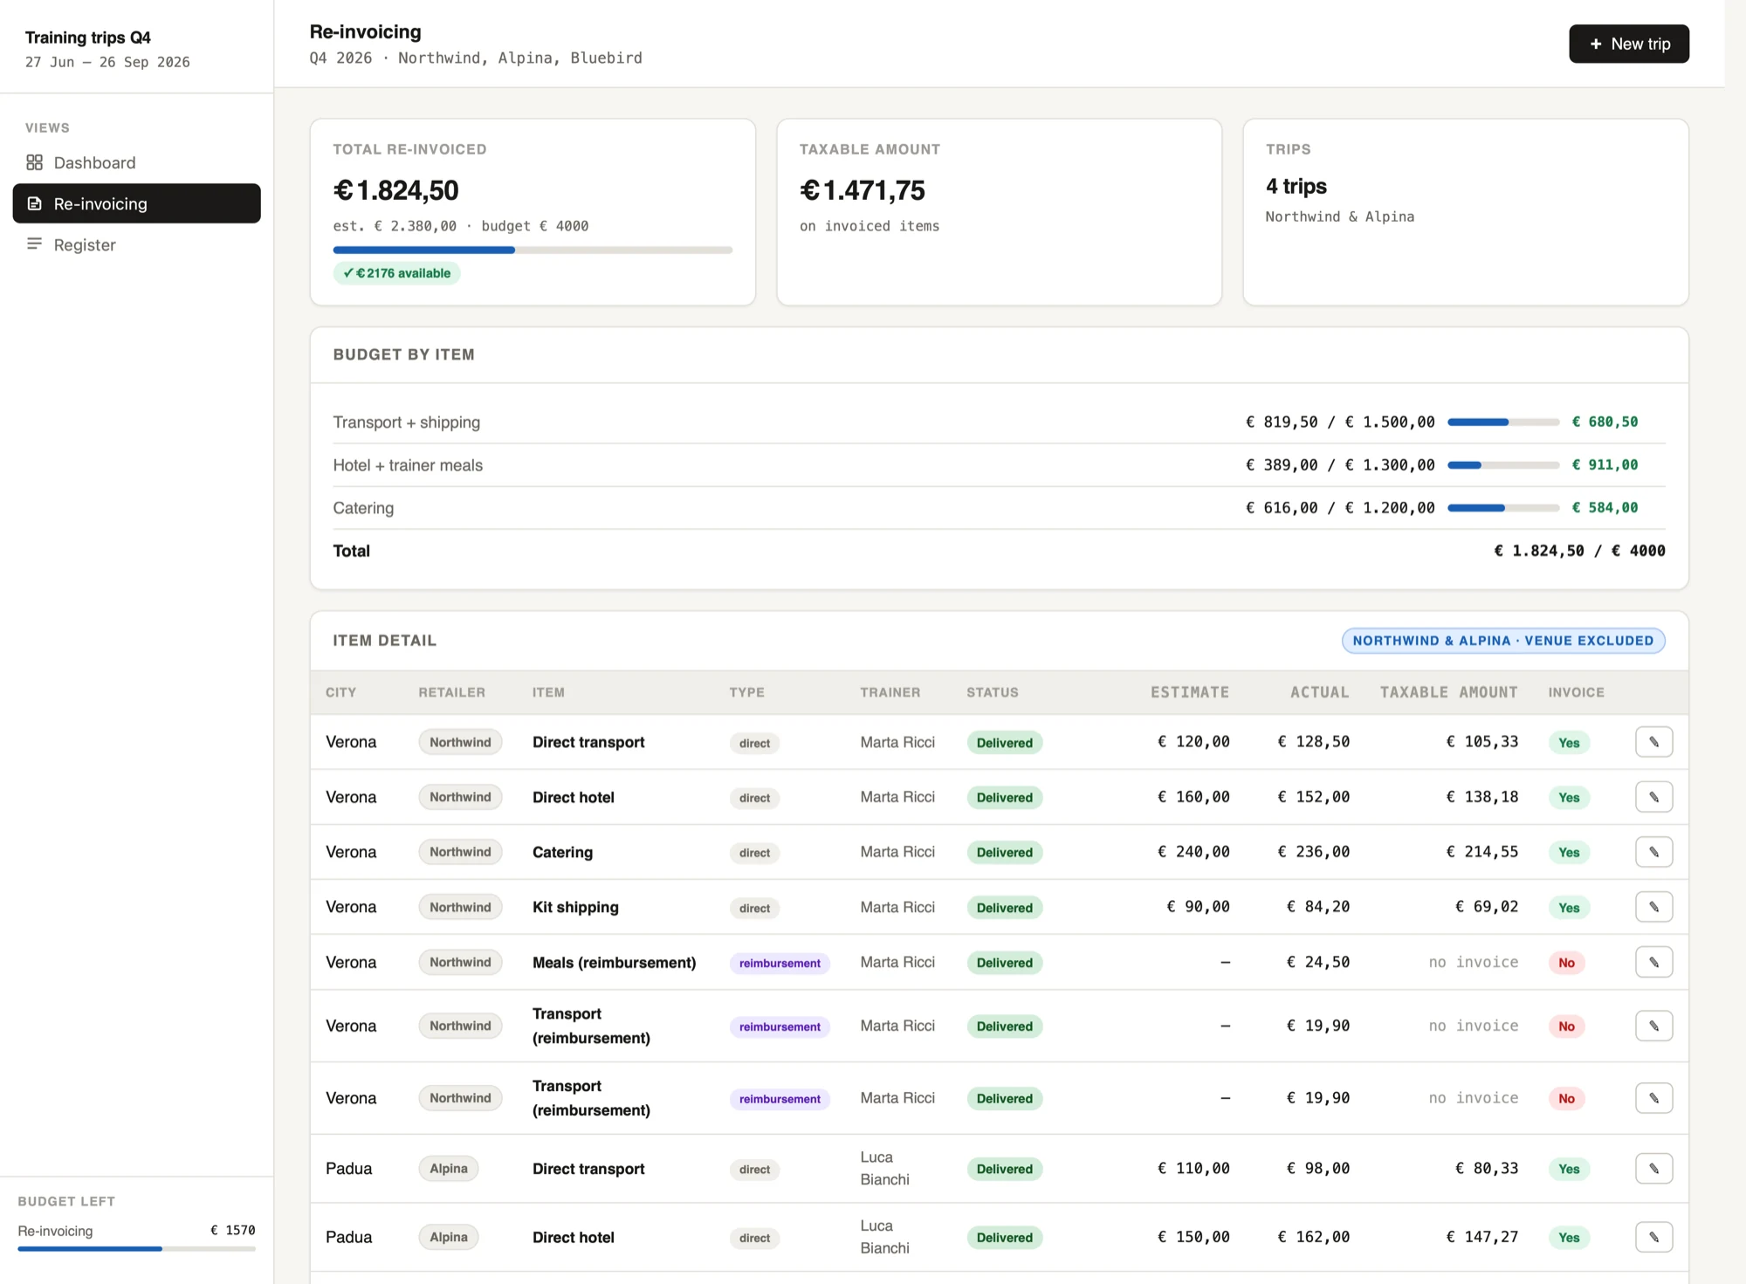This screenshot has height=1284, width=1746.
Task: Click the € 128,50 actual value
Action: click(x=1314, y=742)
